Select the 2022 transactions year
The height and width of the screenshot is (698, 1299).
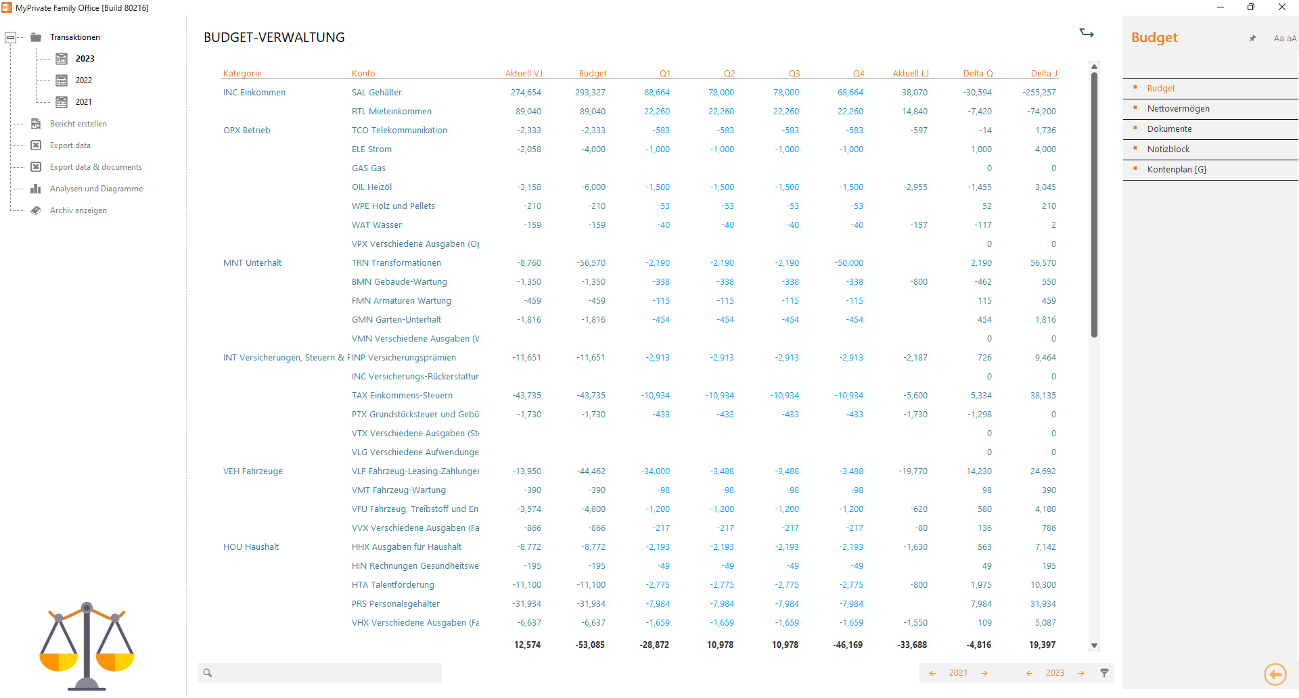click(83, 80)
